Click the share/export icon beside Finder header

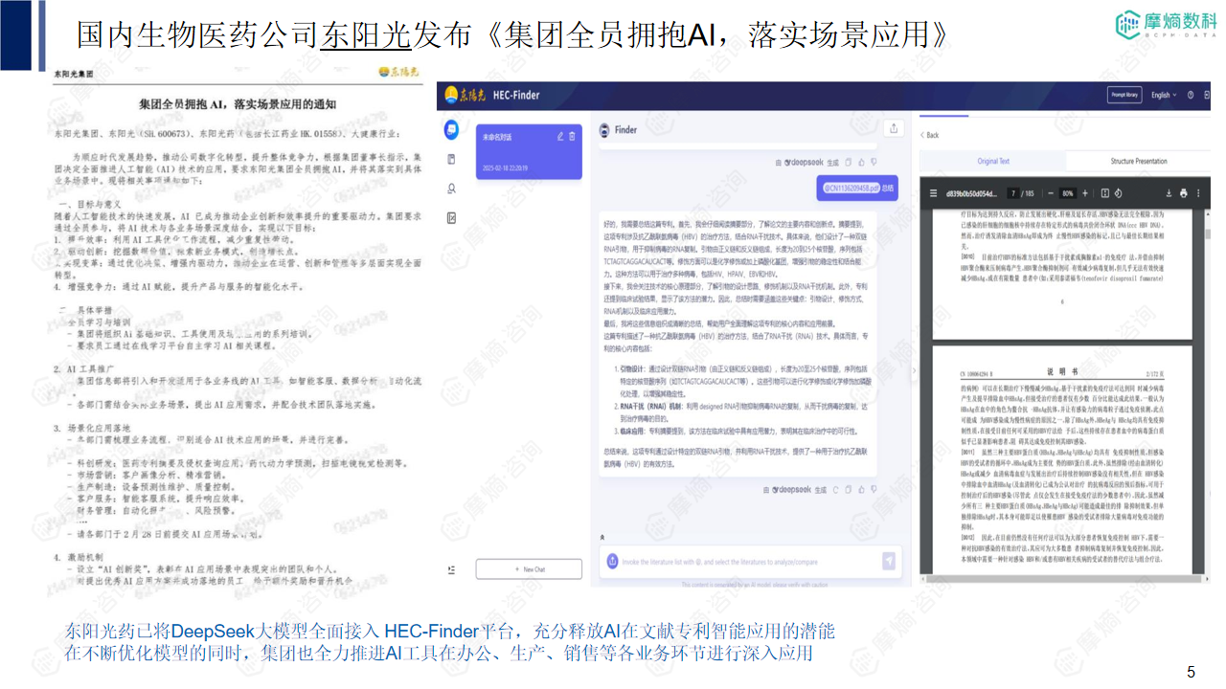(x=894, y=128)
